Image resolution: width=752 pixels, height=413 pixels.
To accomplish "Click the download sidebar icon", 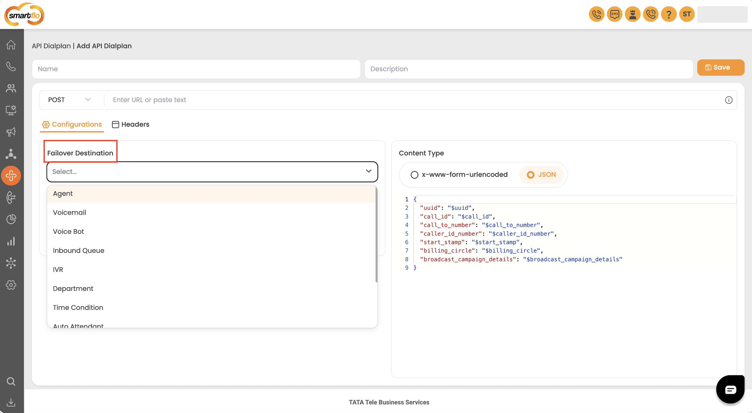I will point(11,402).
